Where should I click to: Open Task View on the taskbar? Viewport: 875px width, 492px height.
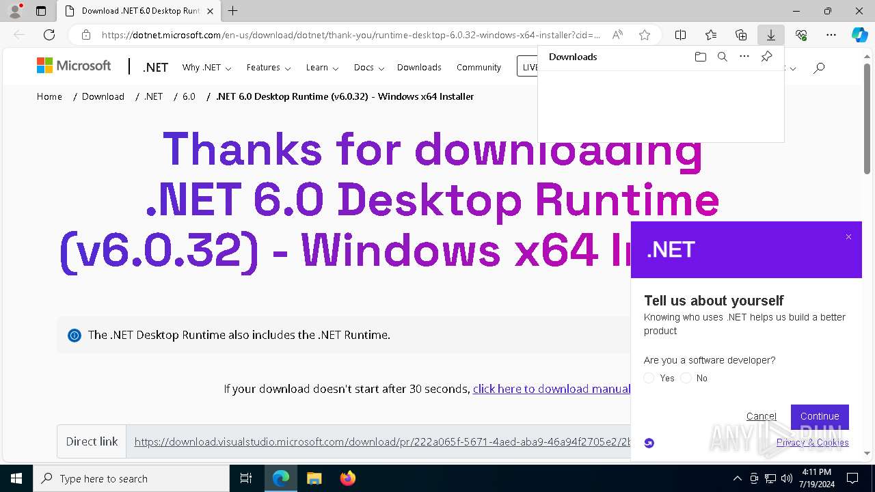(x=246, y=478)
